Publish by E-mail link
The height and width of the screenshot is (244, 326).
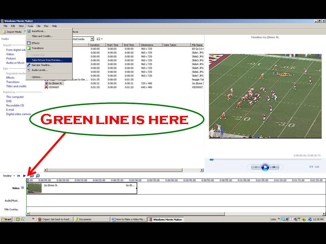pyautogui.click(x=10, y=110)
